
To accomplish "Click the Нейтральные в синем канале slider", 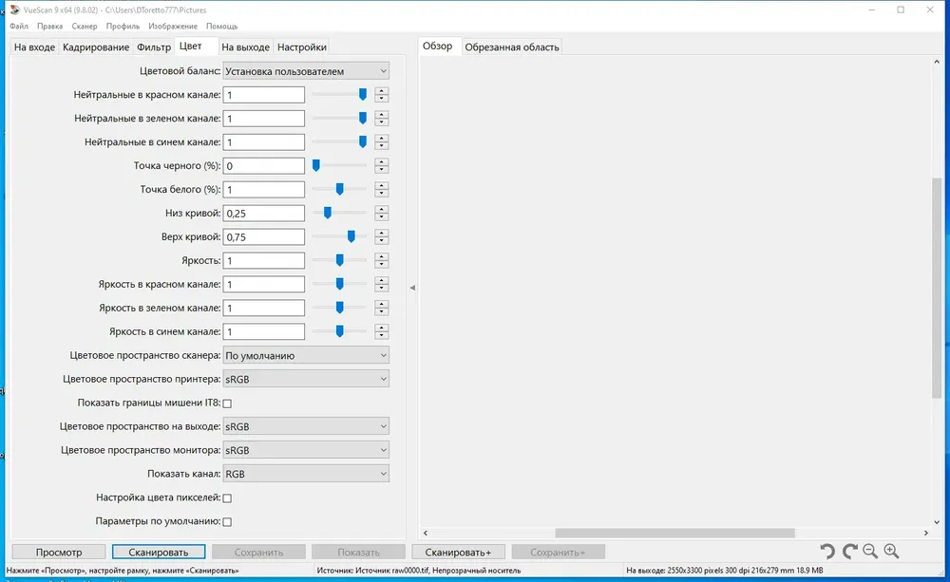I will (339, 141).
